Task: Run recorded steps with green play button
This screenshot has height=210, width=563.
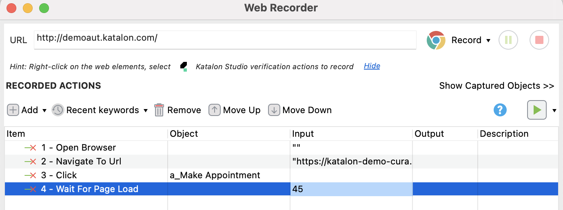Action: (x=536, y=110)
